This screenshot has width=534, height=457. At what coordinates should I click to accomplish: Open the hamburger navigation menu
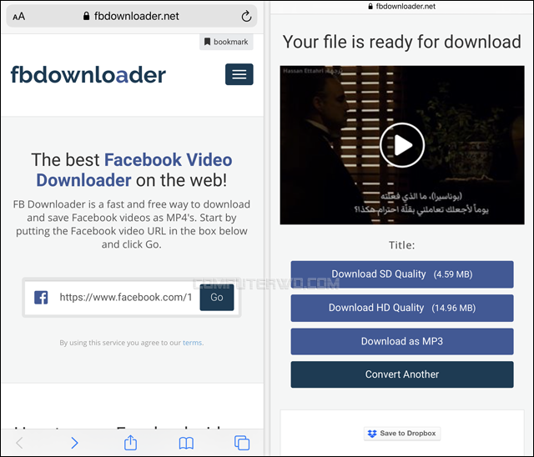(239, 74)
